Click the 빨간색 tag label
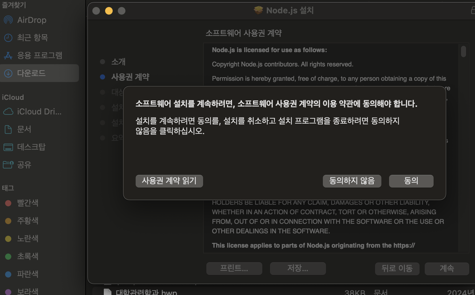475x295 pixels. (28, 203)
